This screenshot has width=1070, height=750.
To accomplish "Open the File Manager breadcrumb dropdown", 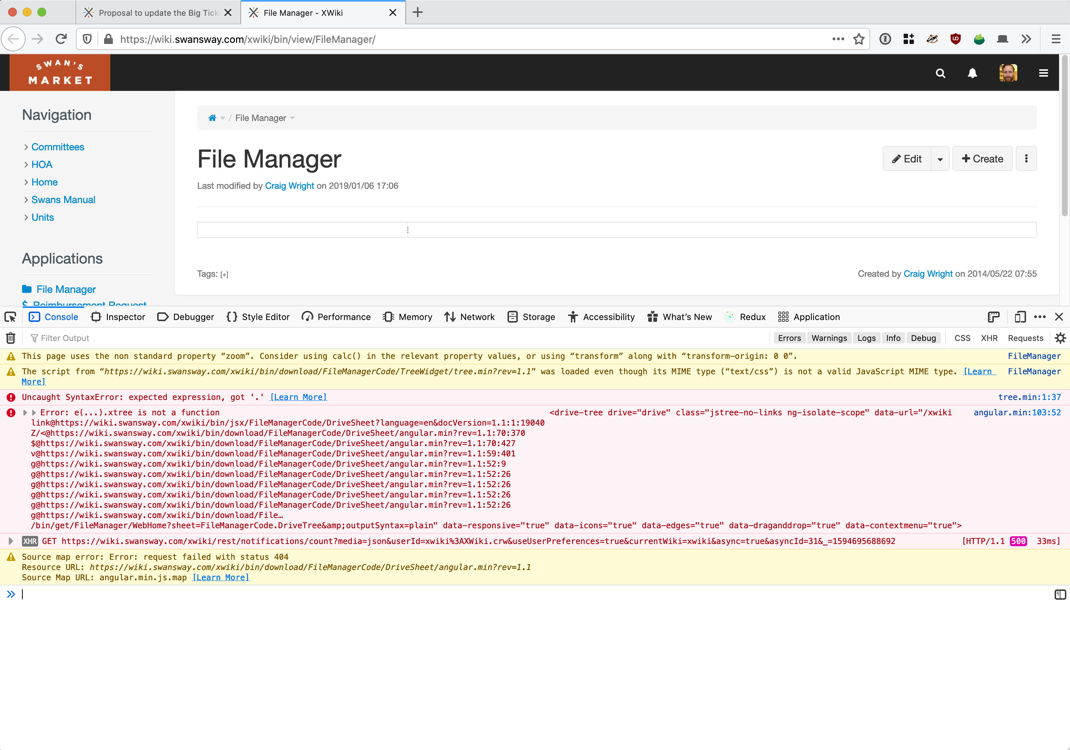I will (292, 118).
